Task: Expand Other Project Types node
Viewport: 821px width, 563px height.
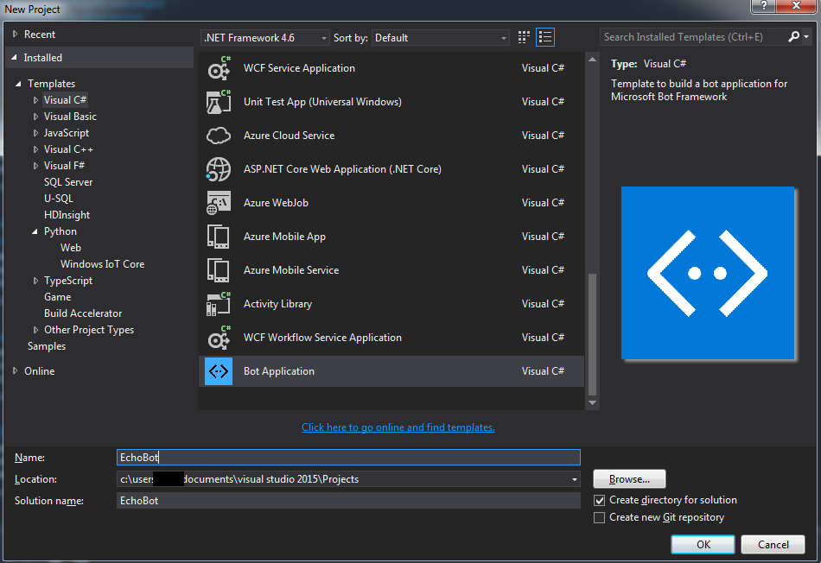Action: [35, 330]
